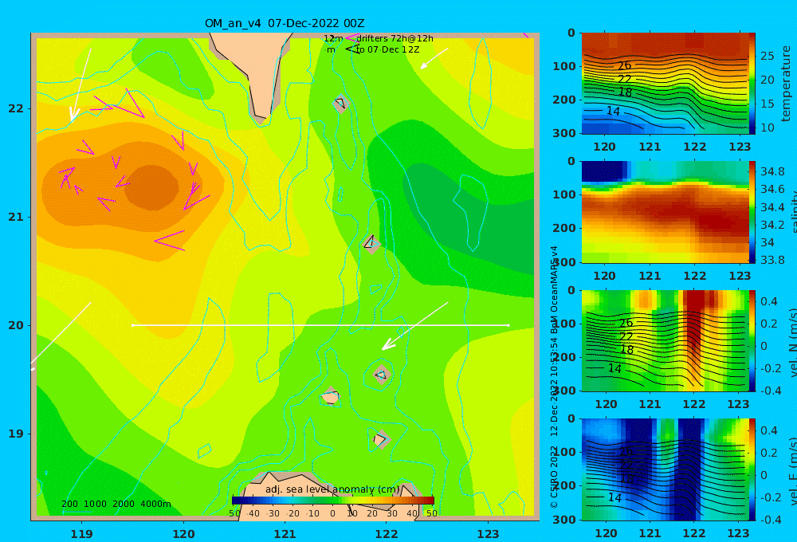Click longitude tick 123 on main map

(x=489, y=534)
